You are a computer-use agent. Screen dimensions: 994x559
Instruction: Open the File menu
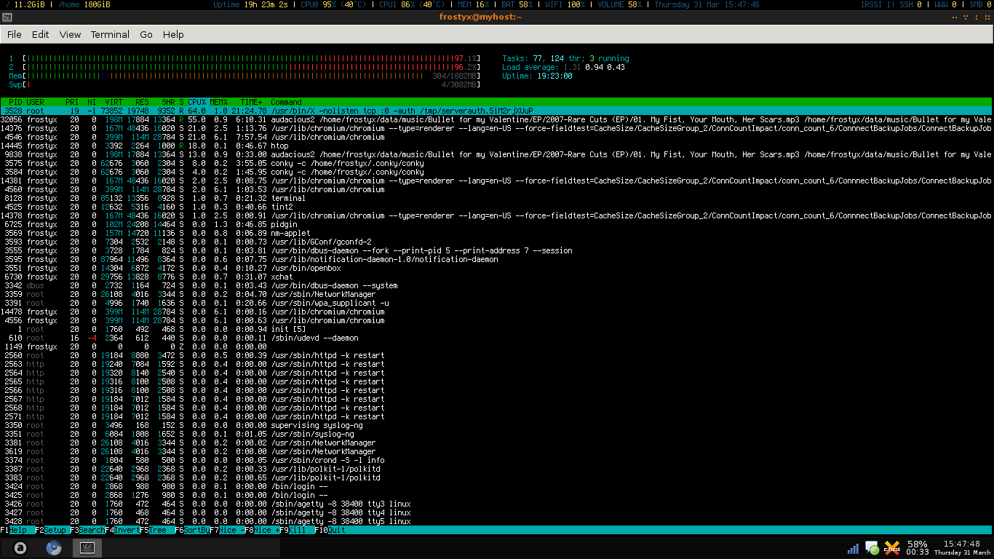pyautogui.click(x=15, y=34)
